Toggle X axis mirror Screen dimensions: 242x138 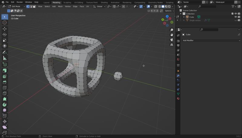[151, 11]
